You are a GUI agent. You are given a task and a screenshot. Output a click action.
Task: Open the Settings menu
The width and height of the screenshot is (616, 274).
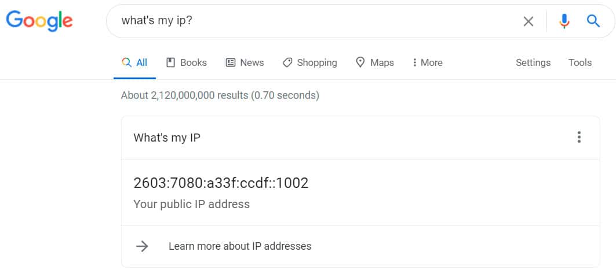click(533, 62)
